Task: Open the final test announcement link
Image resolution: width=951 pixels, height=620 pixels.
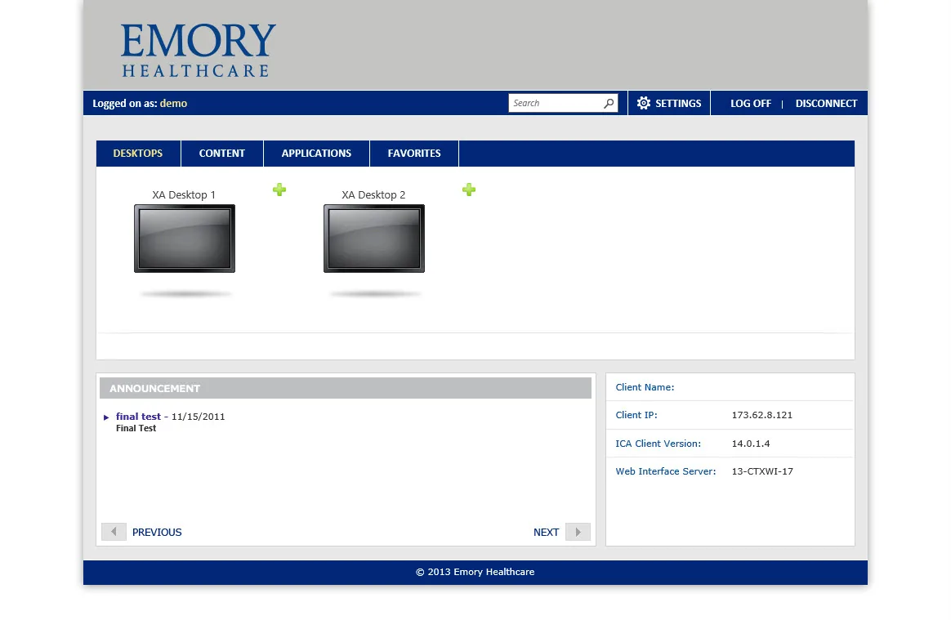Action: click(138, 417)
